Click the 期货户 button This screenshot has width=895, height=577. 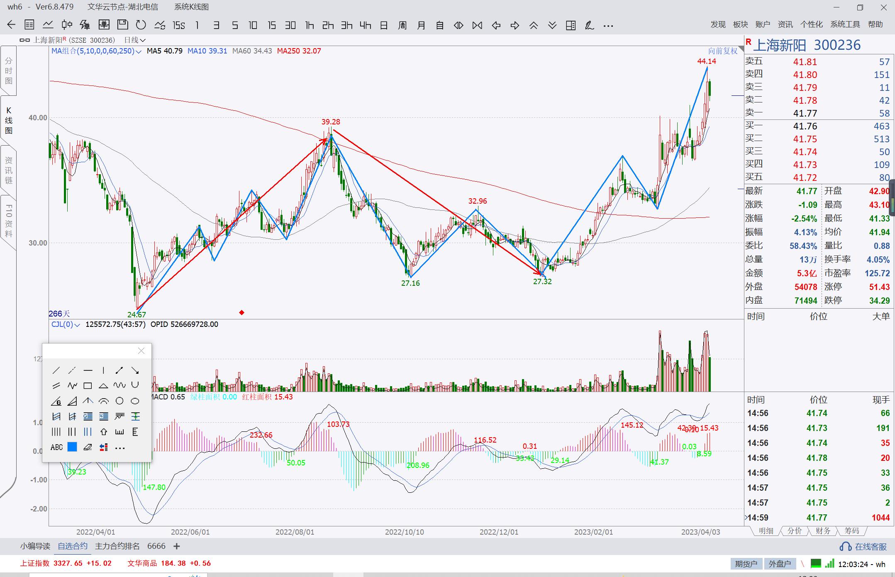point(746,564)
